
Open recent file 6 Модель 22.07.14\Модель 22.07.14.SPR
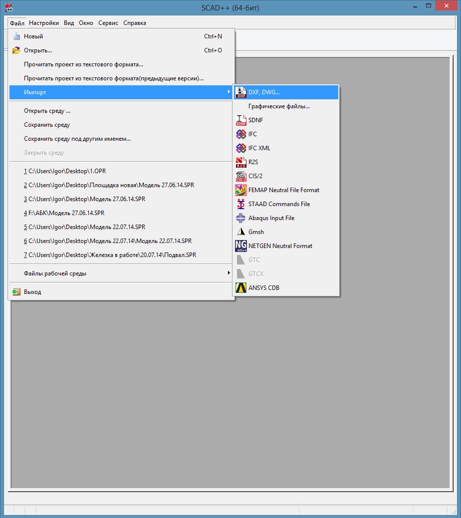pyautogui.click(x=122, y=241)
